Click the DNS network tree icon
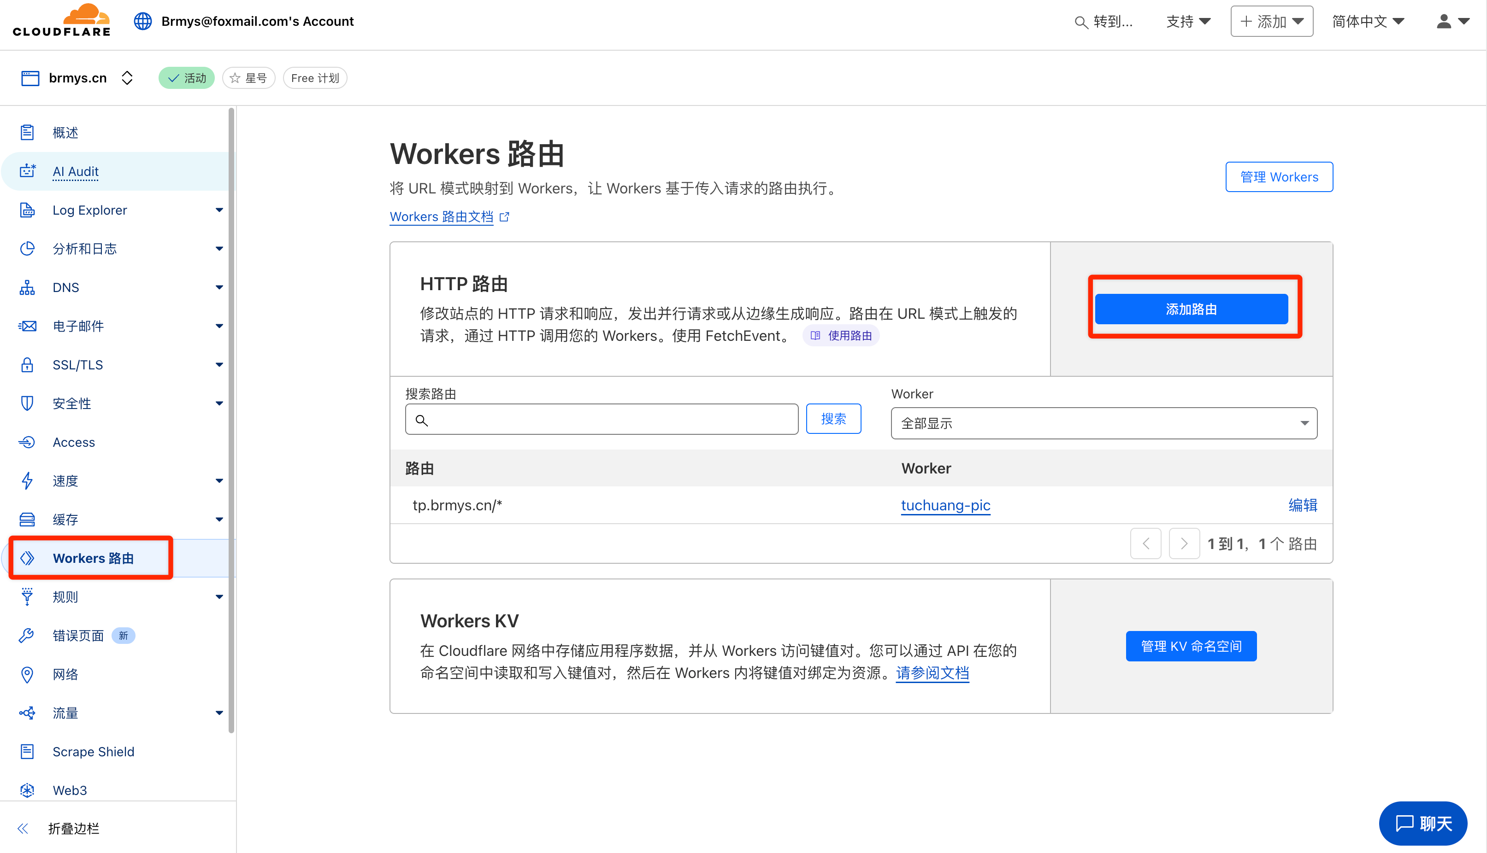 [x=27, y=287]
